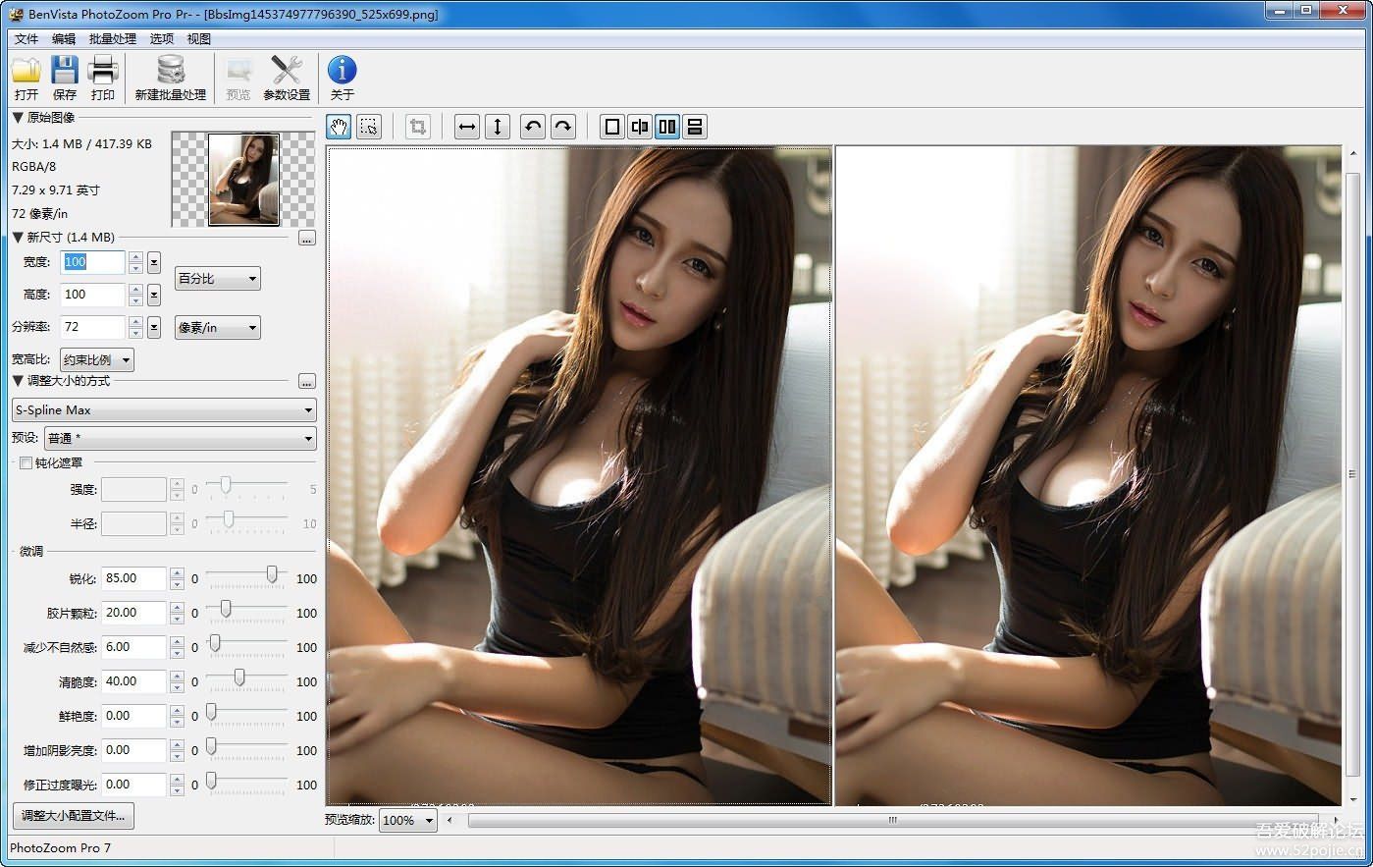This screenshot has width=1373, height=867.
Task: Open the 编辑 menu
Action: (x=64, y=39)
